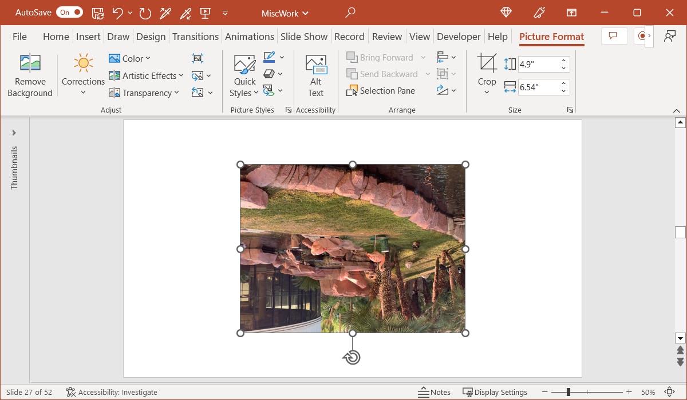Open the Record ribbon tab
Viewport: 687px width, 400px height.
coord(349,36)
